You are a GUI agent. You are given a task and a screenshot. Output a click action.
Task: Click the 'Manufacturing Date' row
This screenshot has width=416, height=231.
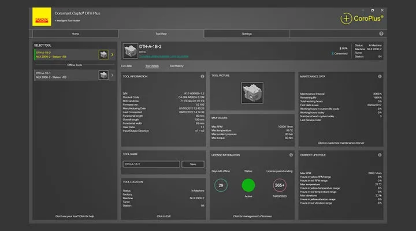164,109
